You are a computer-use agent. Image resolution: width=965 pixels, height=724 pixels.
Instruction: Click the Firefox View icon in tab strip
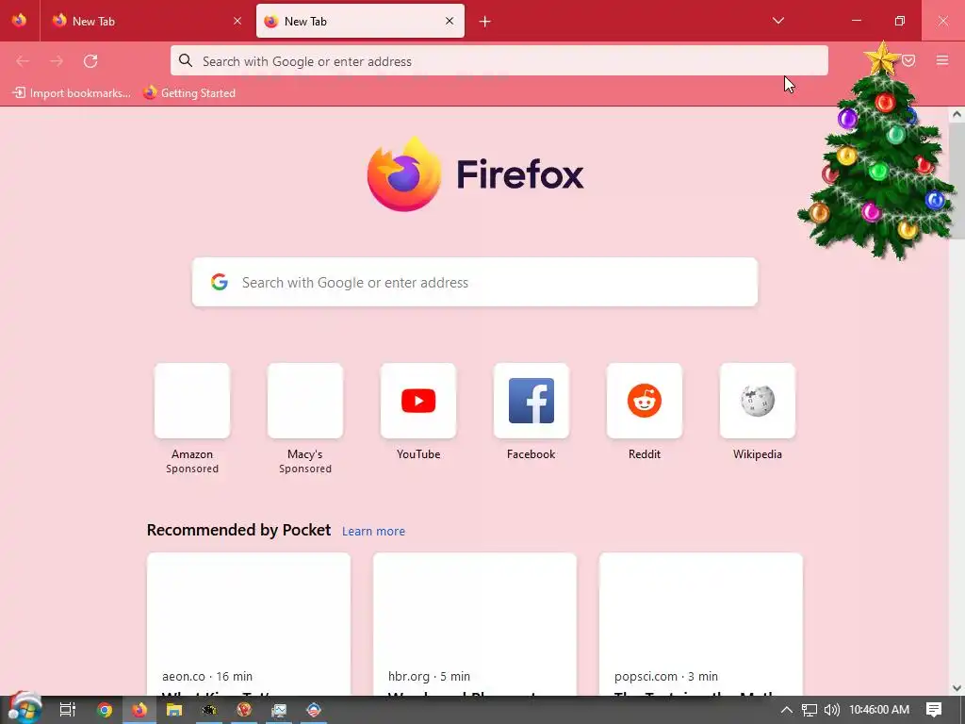19,21
